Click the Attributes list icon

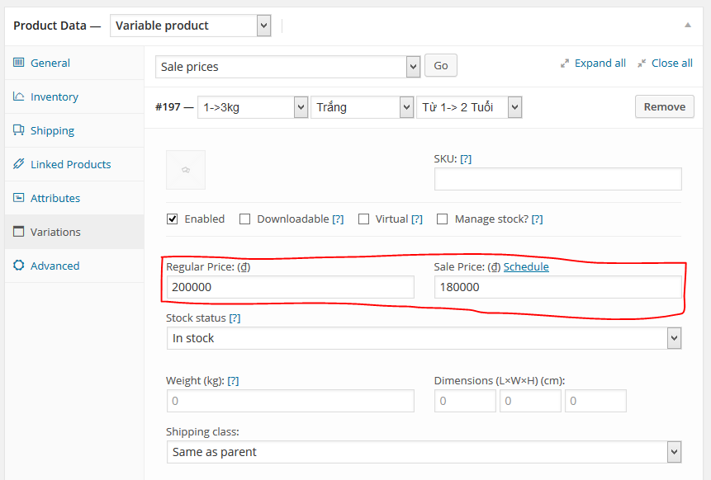tap(18, 198)
